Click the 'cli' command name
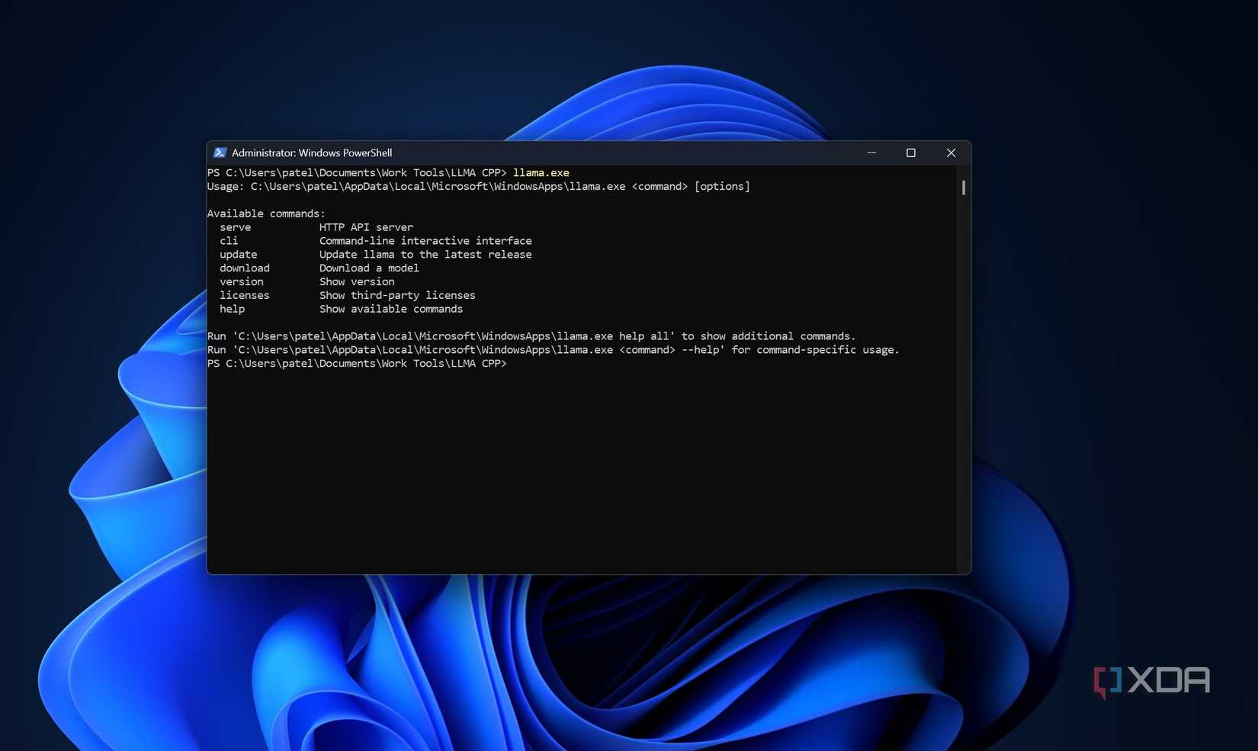 click(229, 241)
